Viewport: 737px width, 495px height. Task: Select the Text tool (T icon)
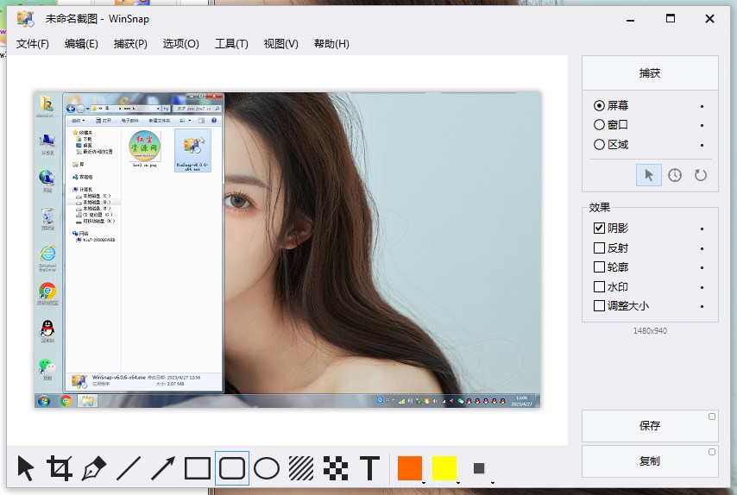click(x=369, y=468)
